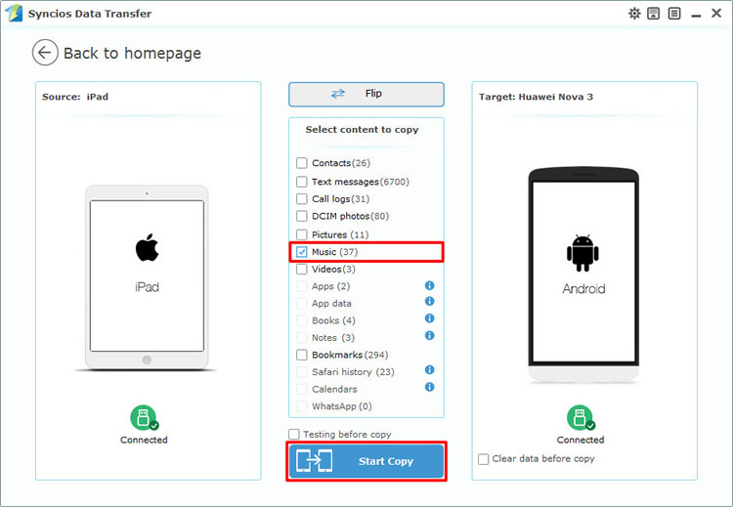Click the Notes (3) label

click(x=333, y=338)
